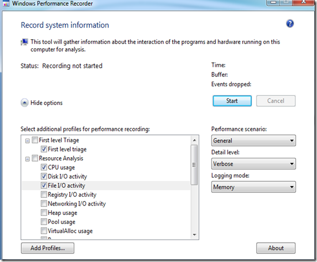Open the About dialog
This screenshot has height=262, width=317.
tap(276, 248)
